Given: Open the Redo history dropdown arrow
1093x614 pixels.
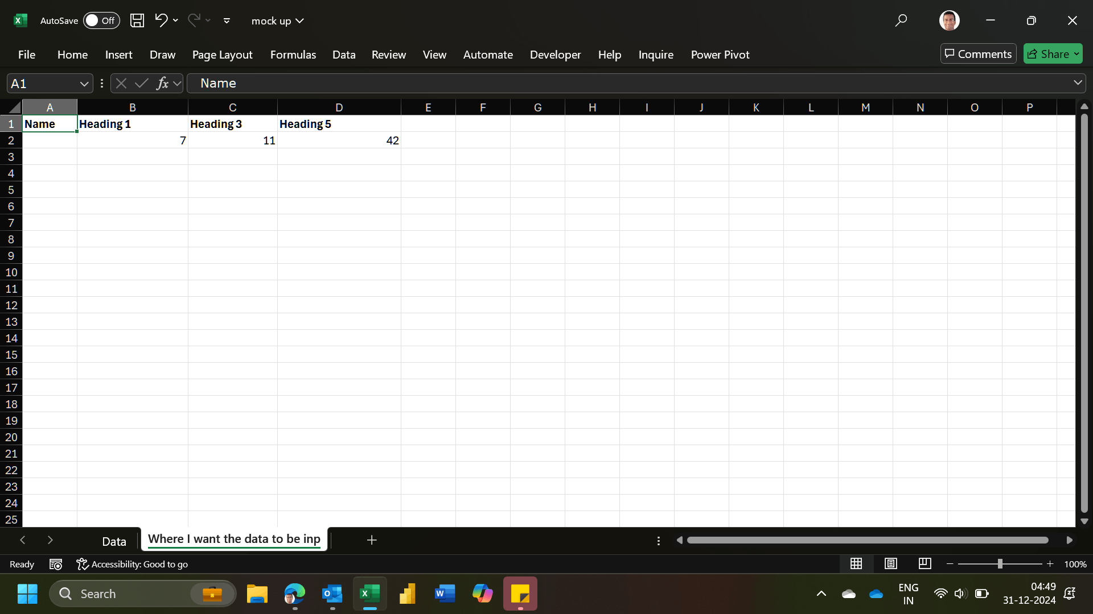Looking at the screenshot, I should click(208, 20).
